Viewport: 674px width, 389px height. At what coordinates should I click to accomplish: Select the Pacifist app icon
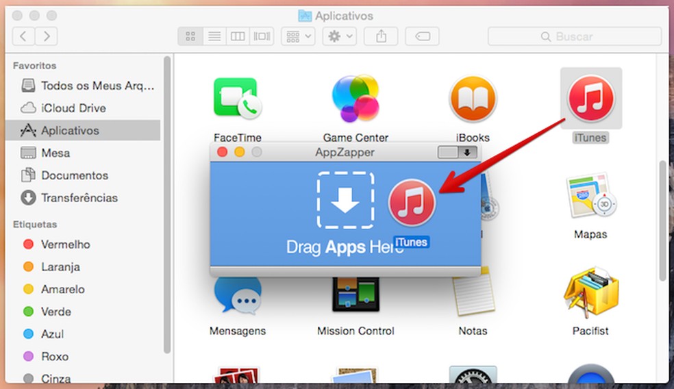(590, 292)
